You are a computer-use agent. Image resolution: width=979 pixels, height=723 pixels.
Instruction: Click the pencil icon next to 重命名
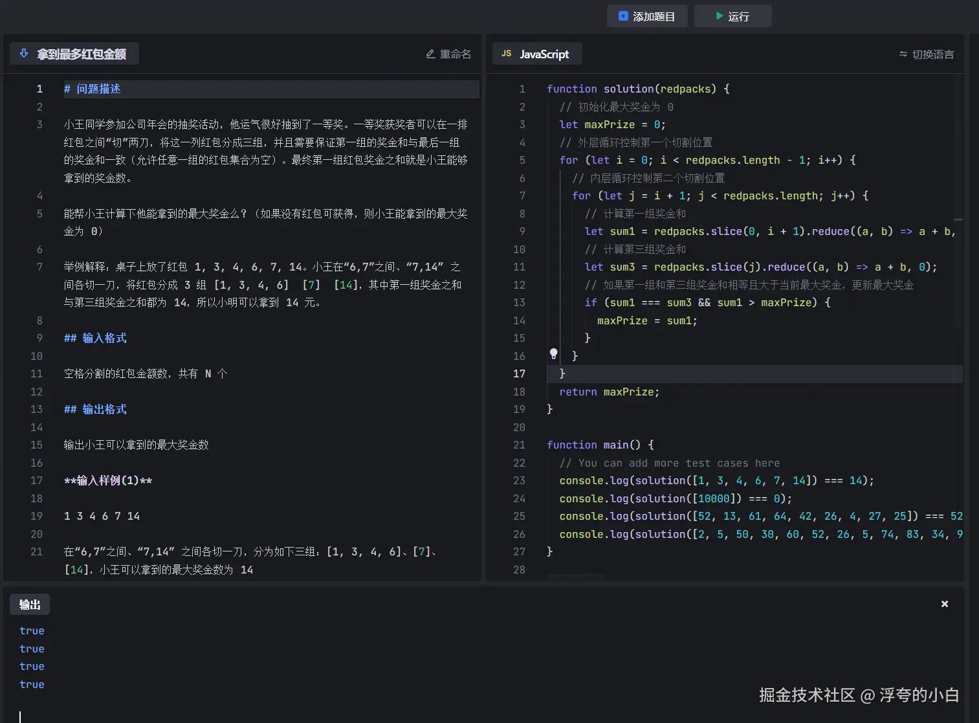430,54
